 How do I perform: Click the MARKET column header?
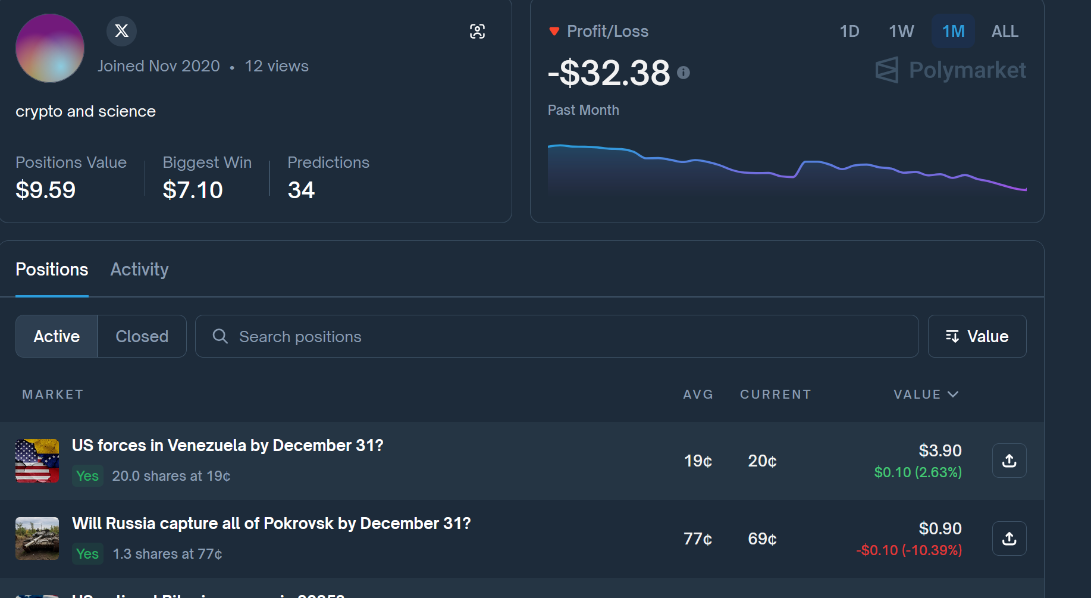(x=53, y=395)
